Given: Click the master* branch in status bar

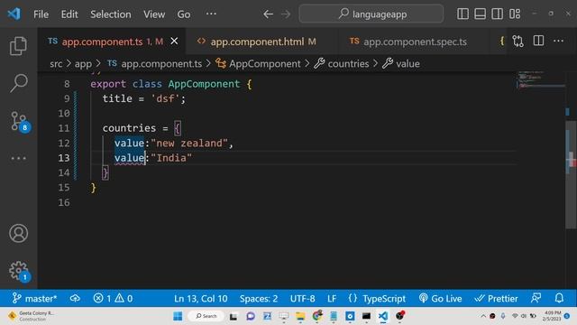Looking at the screenshot, I should [34, 298].
